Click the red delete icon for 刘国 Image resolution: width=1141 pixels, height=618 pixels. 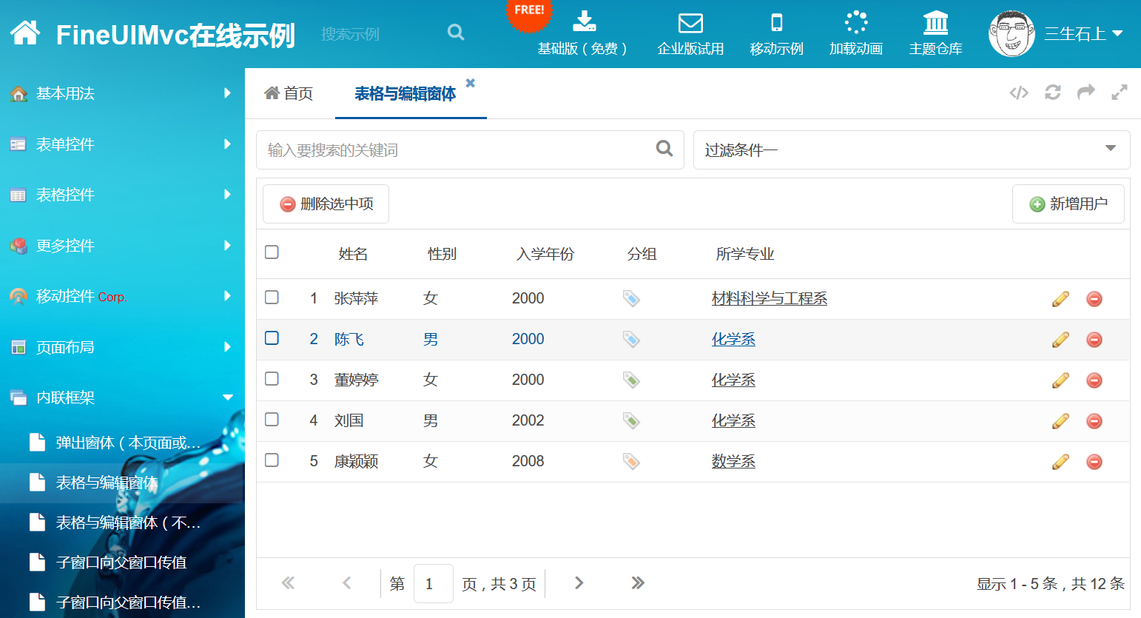(1094, 421)
